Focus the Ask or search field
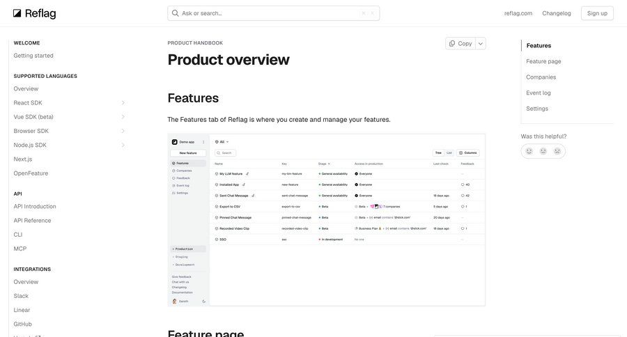 tap(274, 13)
